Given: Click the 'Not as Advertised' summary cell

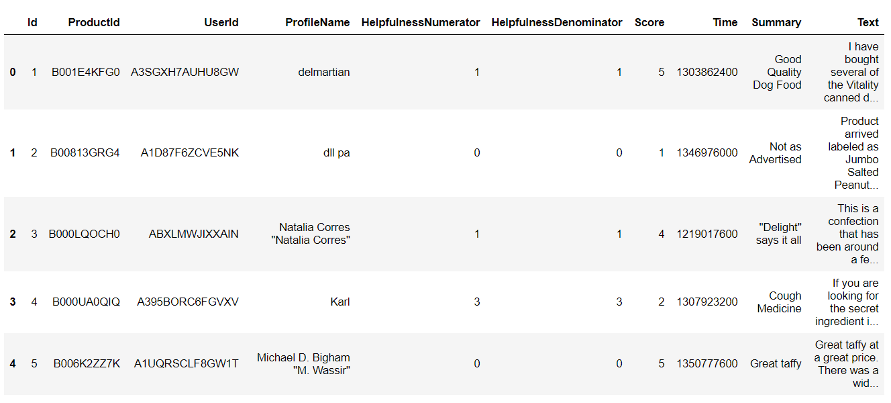Looking at the screenshot, I should click(x=776, y=153).
